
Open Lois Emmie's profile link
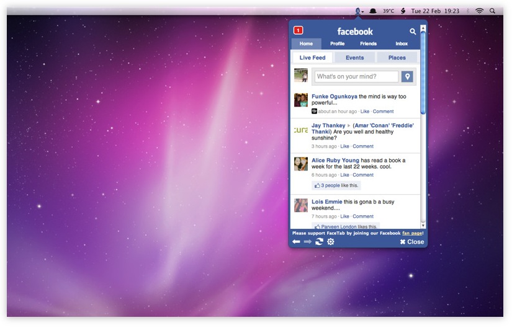point(327,202)
